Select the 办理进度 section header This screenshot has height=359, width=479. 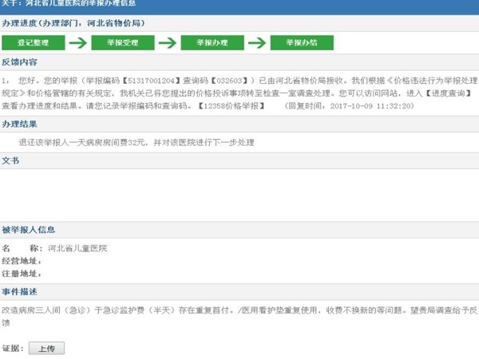(239, 23)
